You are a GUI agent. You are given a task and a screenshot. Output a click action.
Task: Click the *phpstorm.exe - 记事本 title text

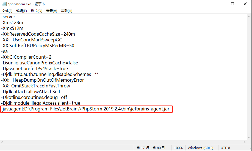click(26, 4)
